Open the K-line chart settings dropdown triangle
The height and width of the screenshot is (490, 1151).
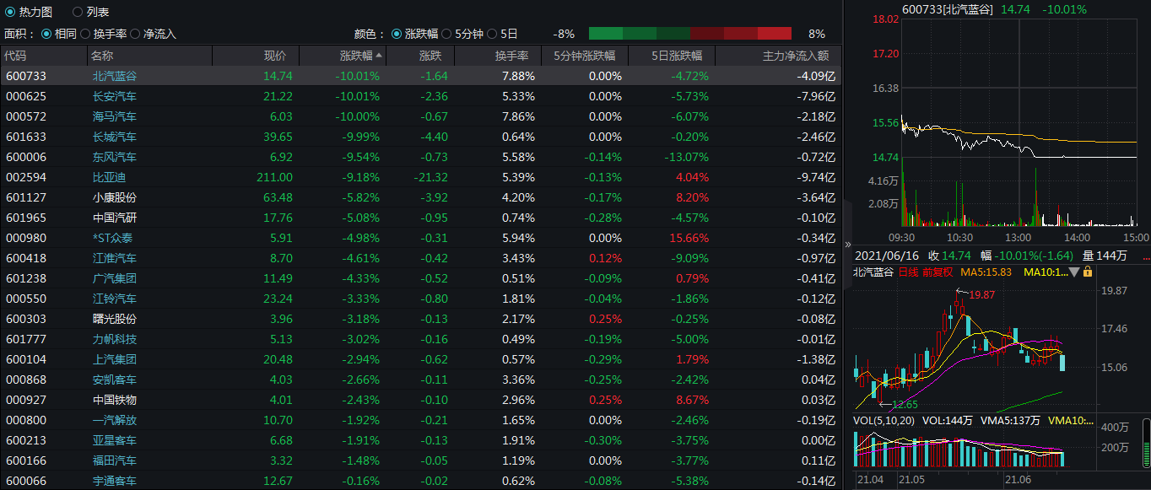(x=1074, y=272)
